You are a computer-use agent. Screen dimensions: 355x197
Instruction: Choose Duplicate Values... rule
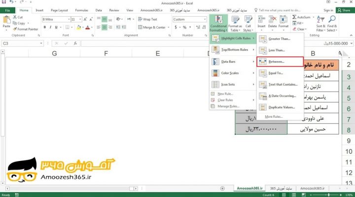point(280,107)
